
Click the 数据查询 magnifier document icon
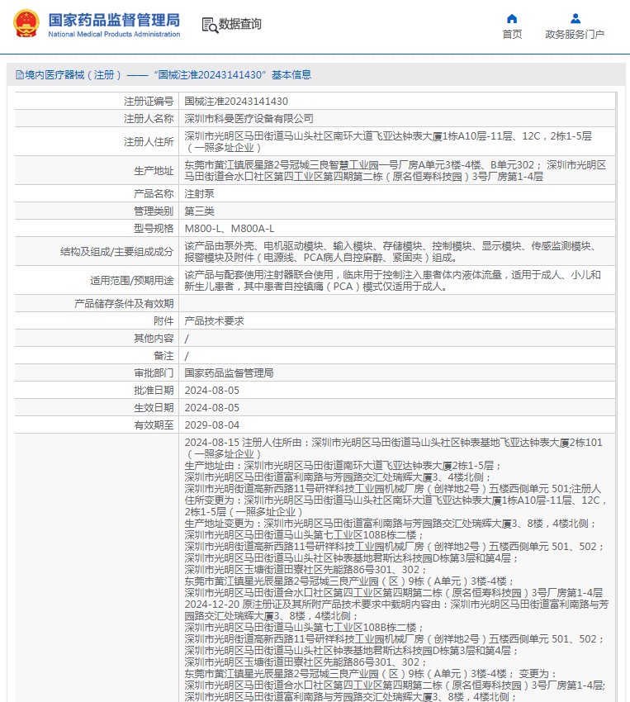(209, 25)
